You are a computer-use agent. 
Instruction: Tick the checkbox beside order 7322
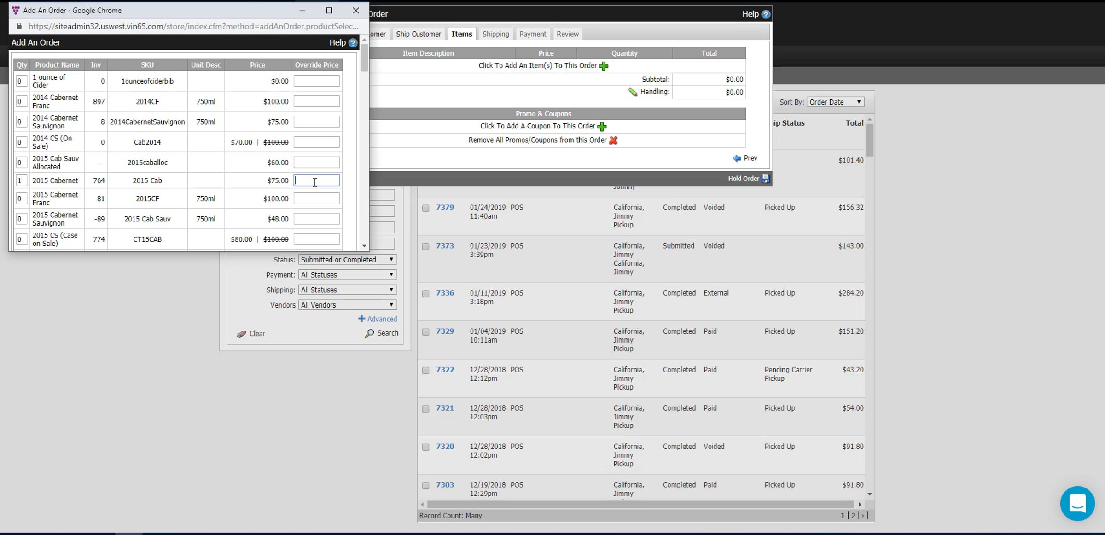coord(426,370)
